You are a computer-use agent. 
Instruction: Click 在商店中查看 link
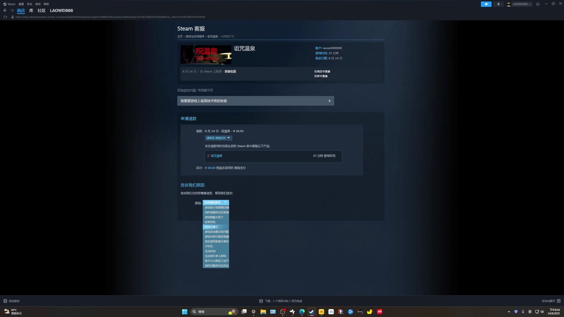coord(322,72)
